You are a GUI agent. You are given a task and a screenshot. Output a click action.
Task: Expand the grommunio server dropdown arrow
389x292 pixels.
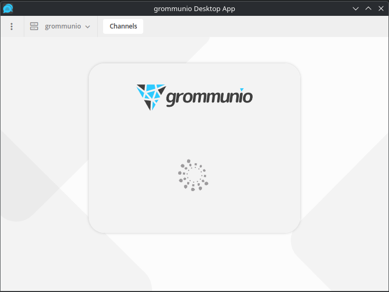point(88,27)
